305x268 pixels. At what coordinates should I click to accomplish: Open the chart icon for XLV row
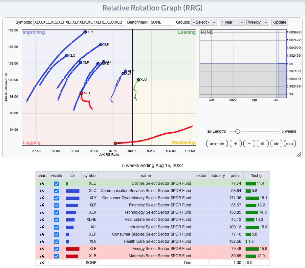(42, 241)
